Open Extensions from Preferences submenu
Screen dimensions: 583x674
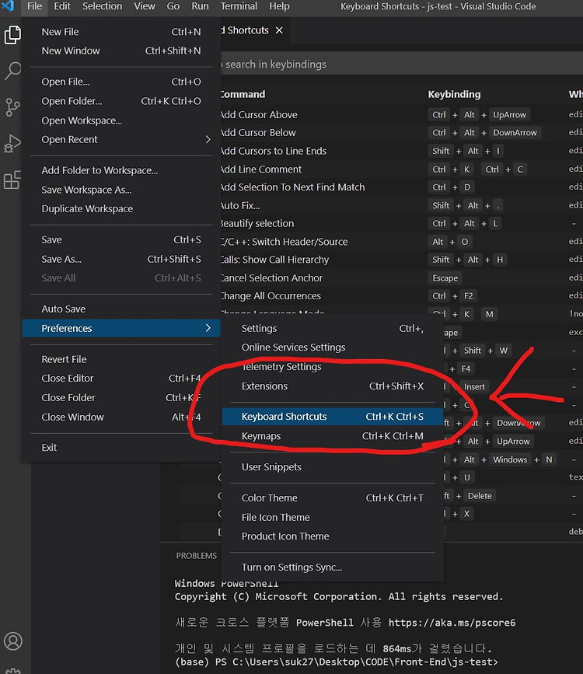pos(333,386)
